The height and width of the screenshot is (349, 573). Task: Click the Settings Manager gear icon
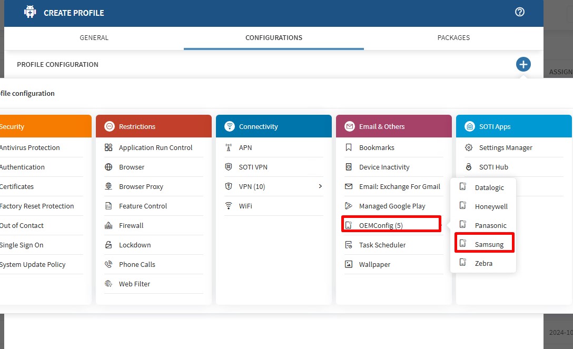(x=469, y=147)
